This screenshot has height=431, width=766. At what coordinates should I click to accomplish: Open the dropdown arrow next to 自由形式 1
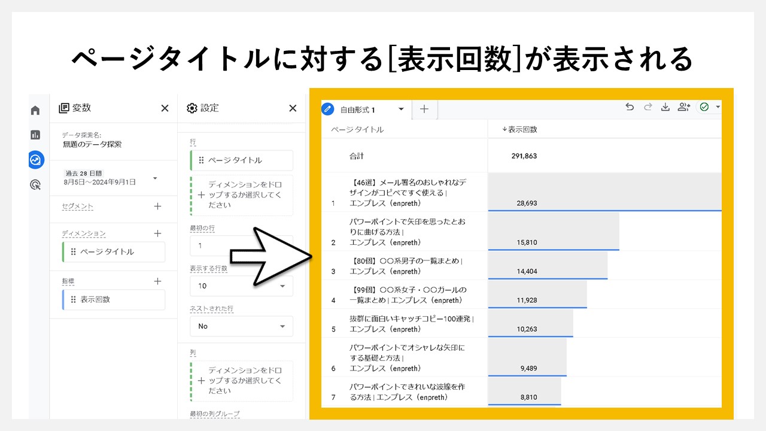[401, 110]
